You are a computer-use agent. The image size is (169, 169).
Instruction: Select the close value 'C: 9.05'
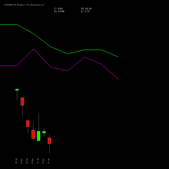click(58, 9)
